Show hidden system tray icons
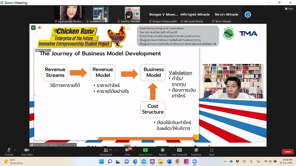The height and width of the screenshot is (166, 296). tap(225, 161)
